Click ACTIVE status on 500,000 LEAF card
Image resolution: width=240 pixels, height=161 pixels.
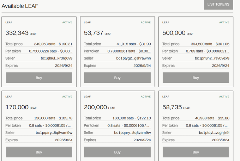click(224, 23)
